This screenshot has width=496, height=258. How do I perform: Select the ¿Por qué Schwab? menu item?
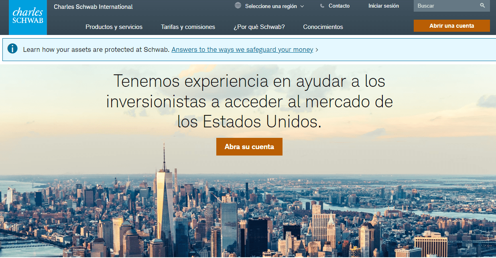pyautogui.click(x=259, y=27)
